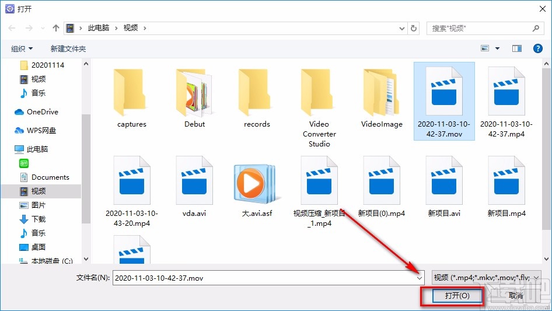This screenshot has height=311, width=552.
Task: Open the view options dropdown arrow
Action: (497, 48)
